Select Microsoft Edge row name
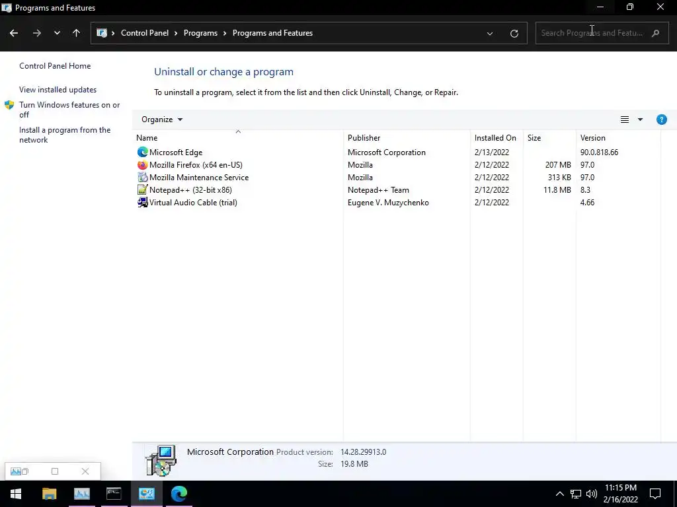This screenshot has height=507, width=677. coord(176,152)
